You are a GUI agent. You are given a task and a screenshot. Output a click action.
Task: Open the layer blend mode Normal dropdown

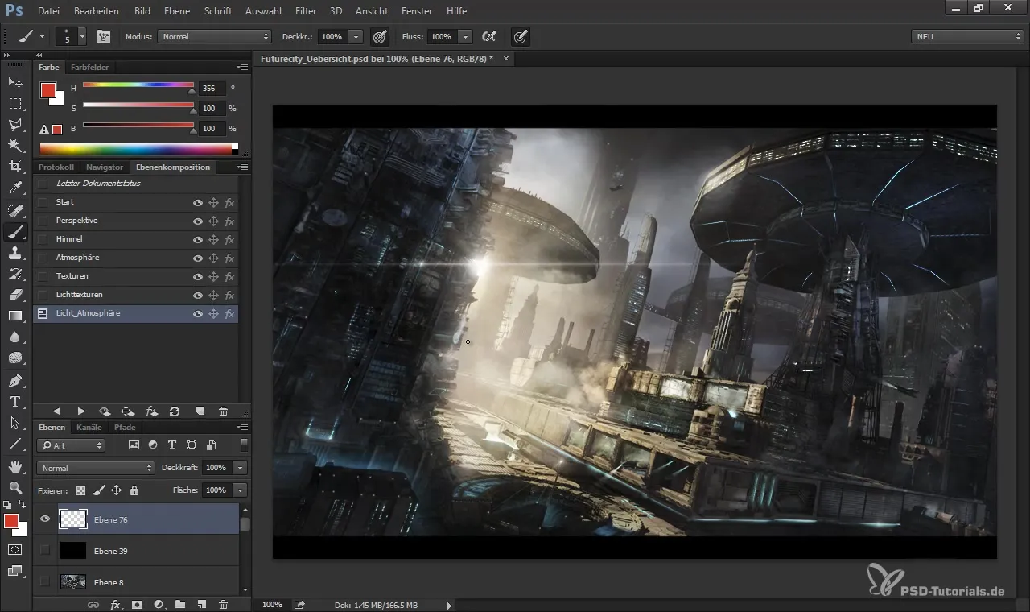(x=95, y=468)
